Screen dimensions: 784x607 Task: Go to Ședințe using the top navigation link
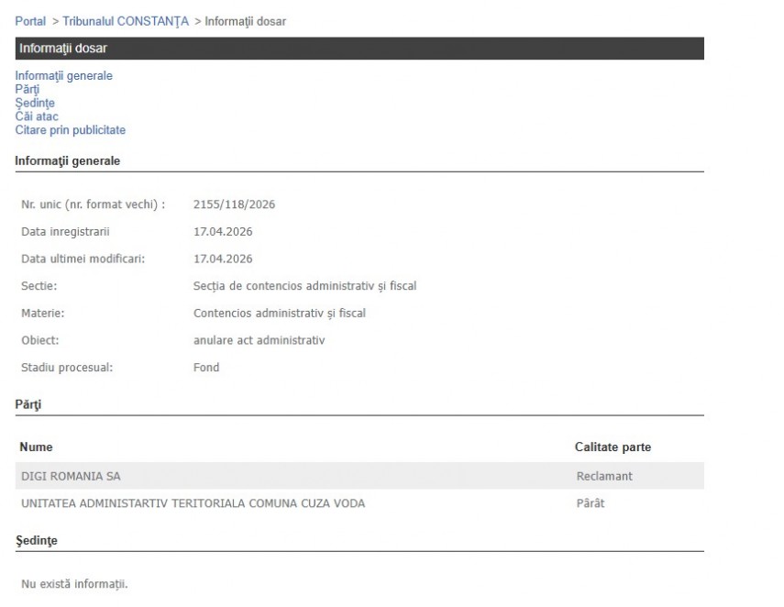[34, 104]
